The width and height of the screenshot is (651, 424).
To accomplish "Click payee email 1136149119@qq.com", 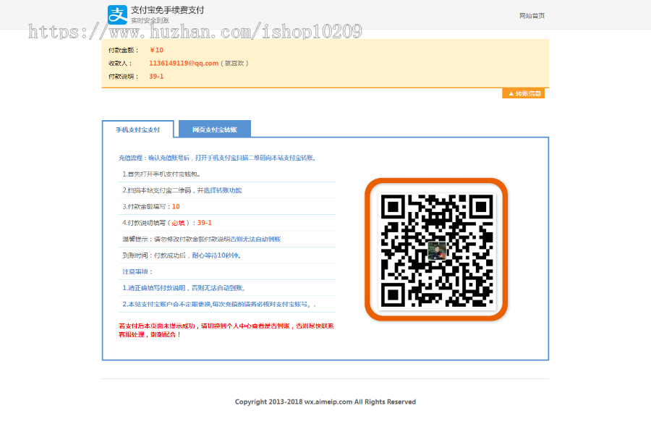I will [x=184, y=63].
